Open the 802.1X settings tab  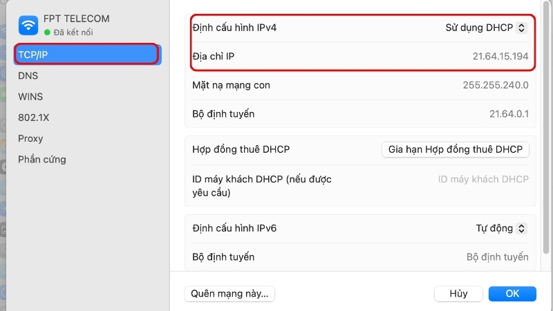pyautogui.click(x=33, y=117)
